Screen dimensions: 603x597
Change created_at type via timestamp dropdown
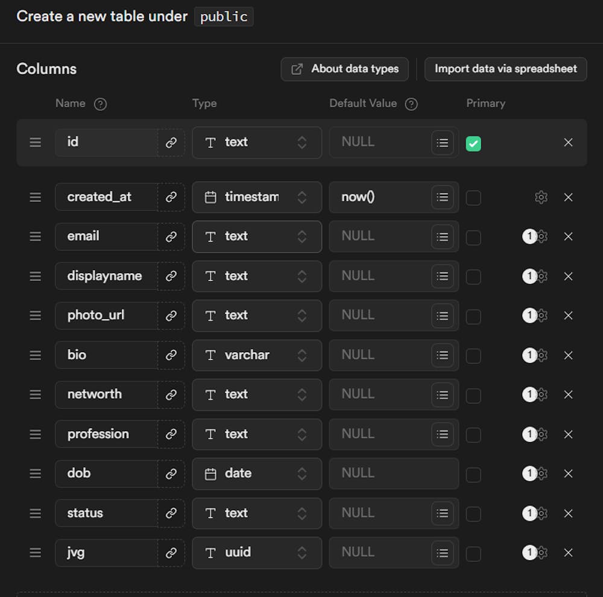(257, 197)
